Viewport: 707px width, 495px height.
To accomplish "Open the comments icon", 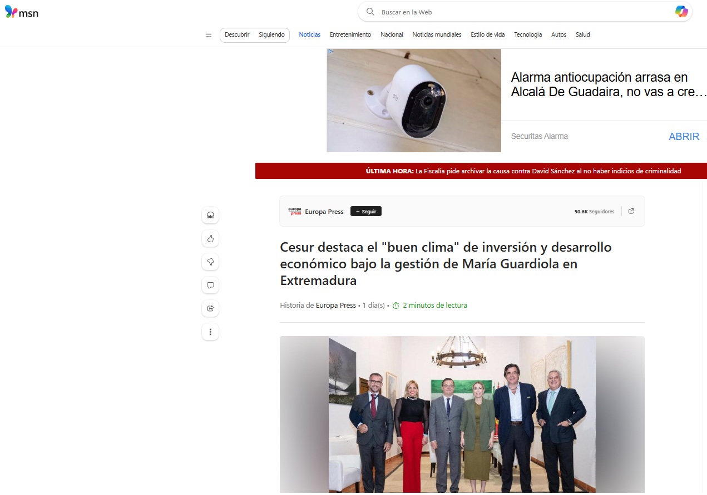I will (210, 285).
